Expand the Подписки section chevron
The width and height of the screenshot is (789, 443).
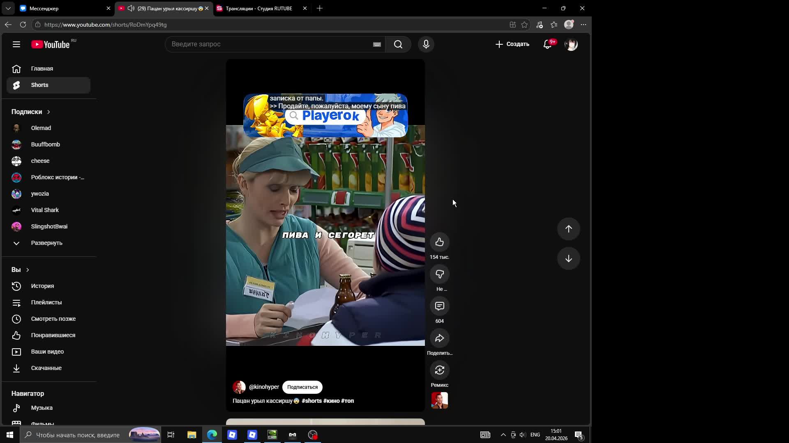click(x=48, y=112)
